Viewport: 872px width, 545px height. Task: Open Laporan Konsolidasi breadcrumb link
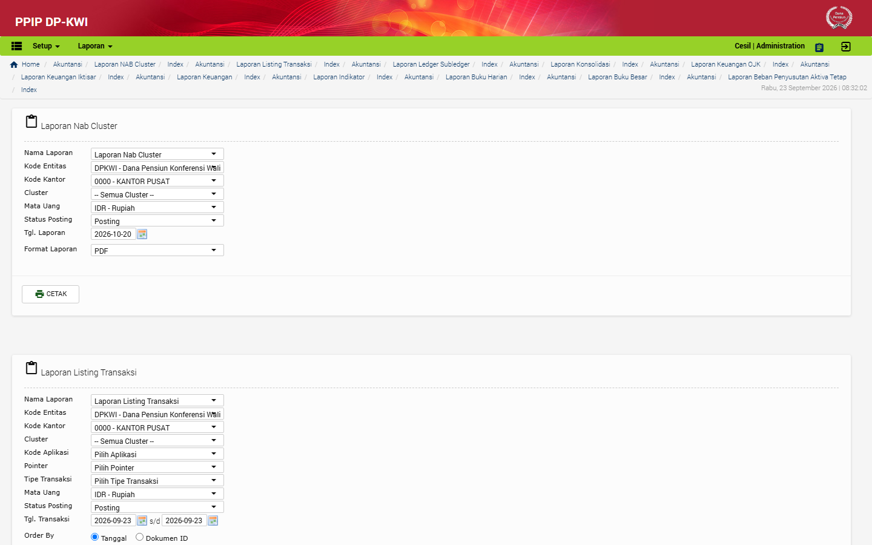tap(580, 65)
